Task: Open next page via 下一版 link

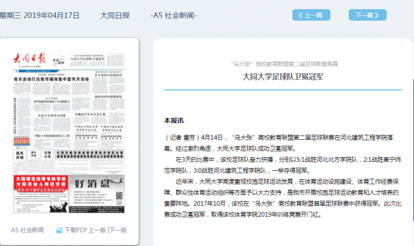Action: (x=118, y=230)
